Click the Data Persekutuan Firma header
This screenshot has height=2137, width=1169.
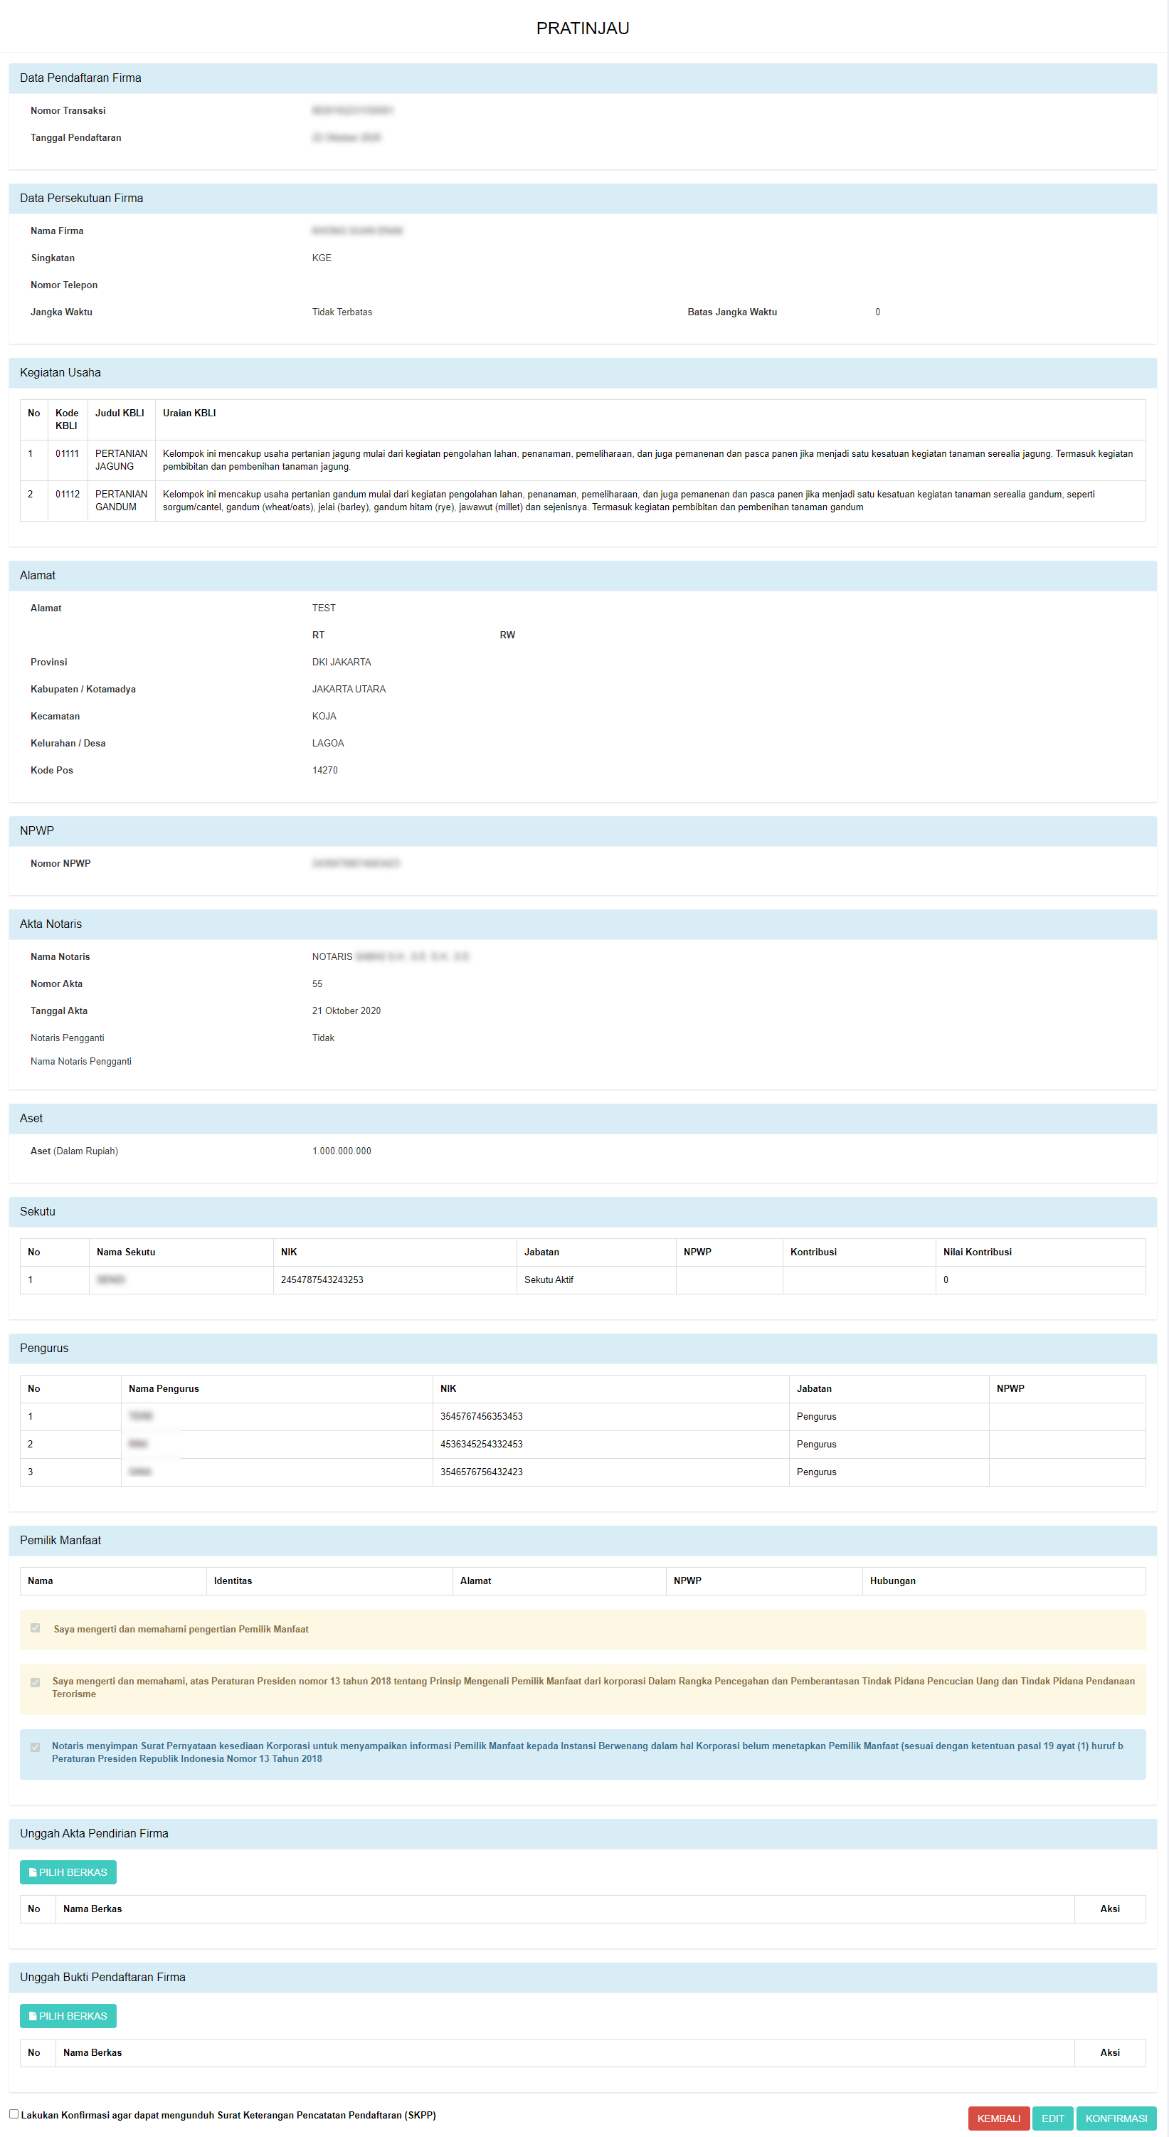point(81,199)
